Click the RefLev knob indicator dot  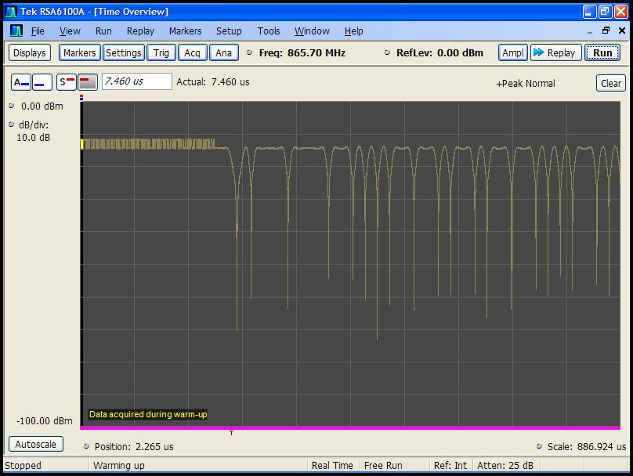[x=387, y=52]
